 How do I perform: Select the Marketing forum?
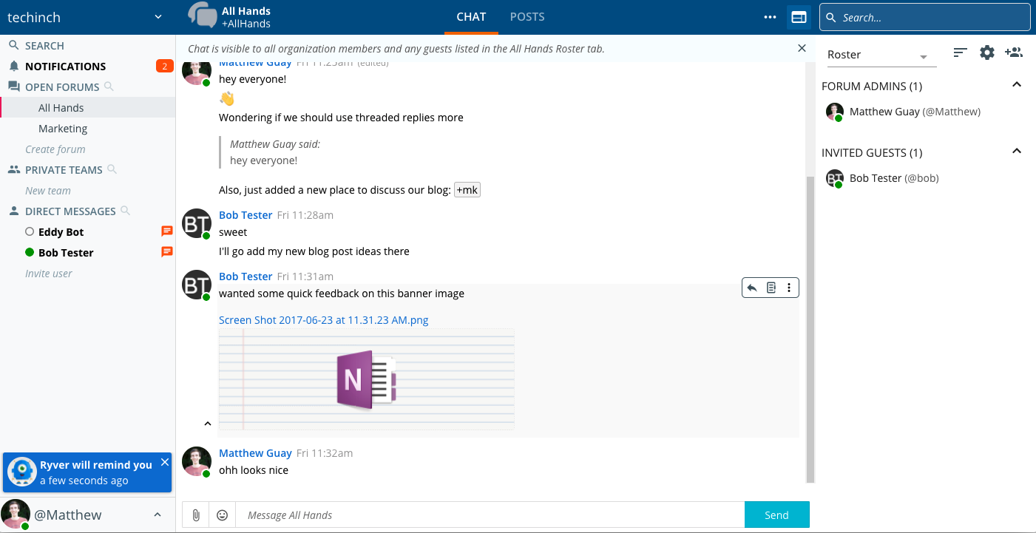[63, 129]
